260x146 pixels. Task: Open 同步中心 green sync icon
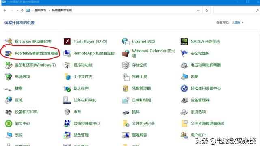9,123
